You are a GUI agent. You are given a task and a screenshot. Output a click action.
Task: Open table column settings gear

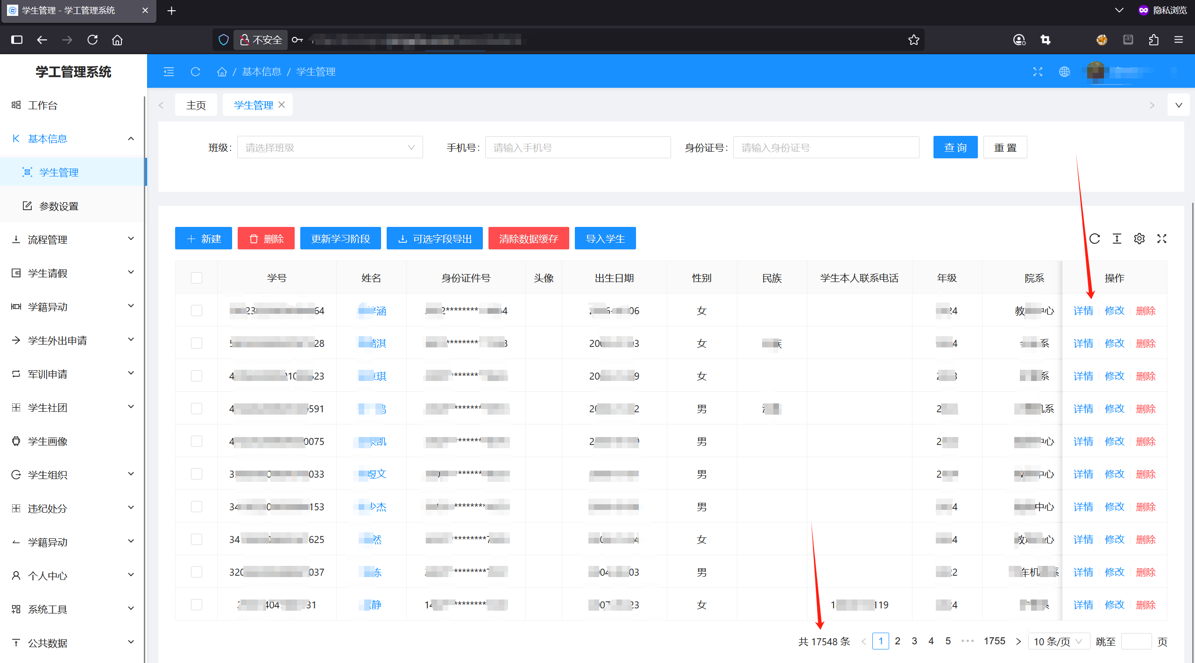pos(1139,239)
